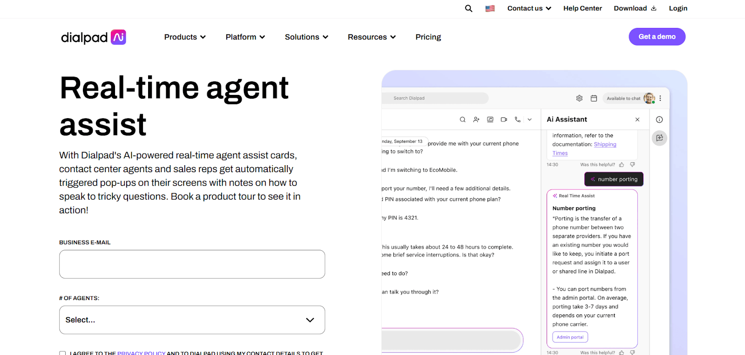The width and height of the screenshot is (745, 355).
Task: Open the Products menu
Action: click(185, 37)
